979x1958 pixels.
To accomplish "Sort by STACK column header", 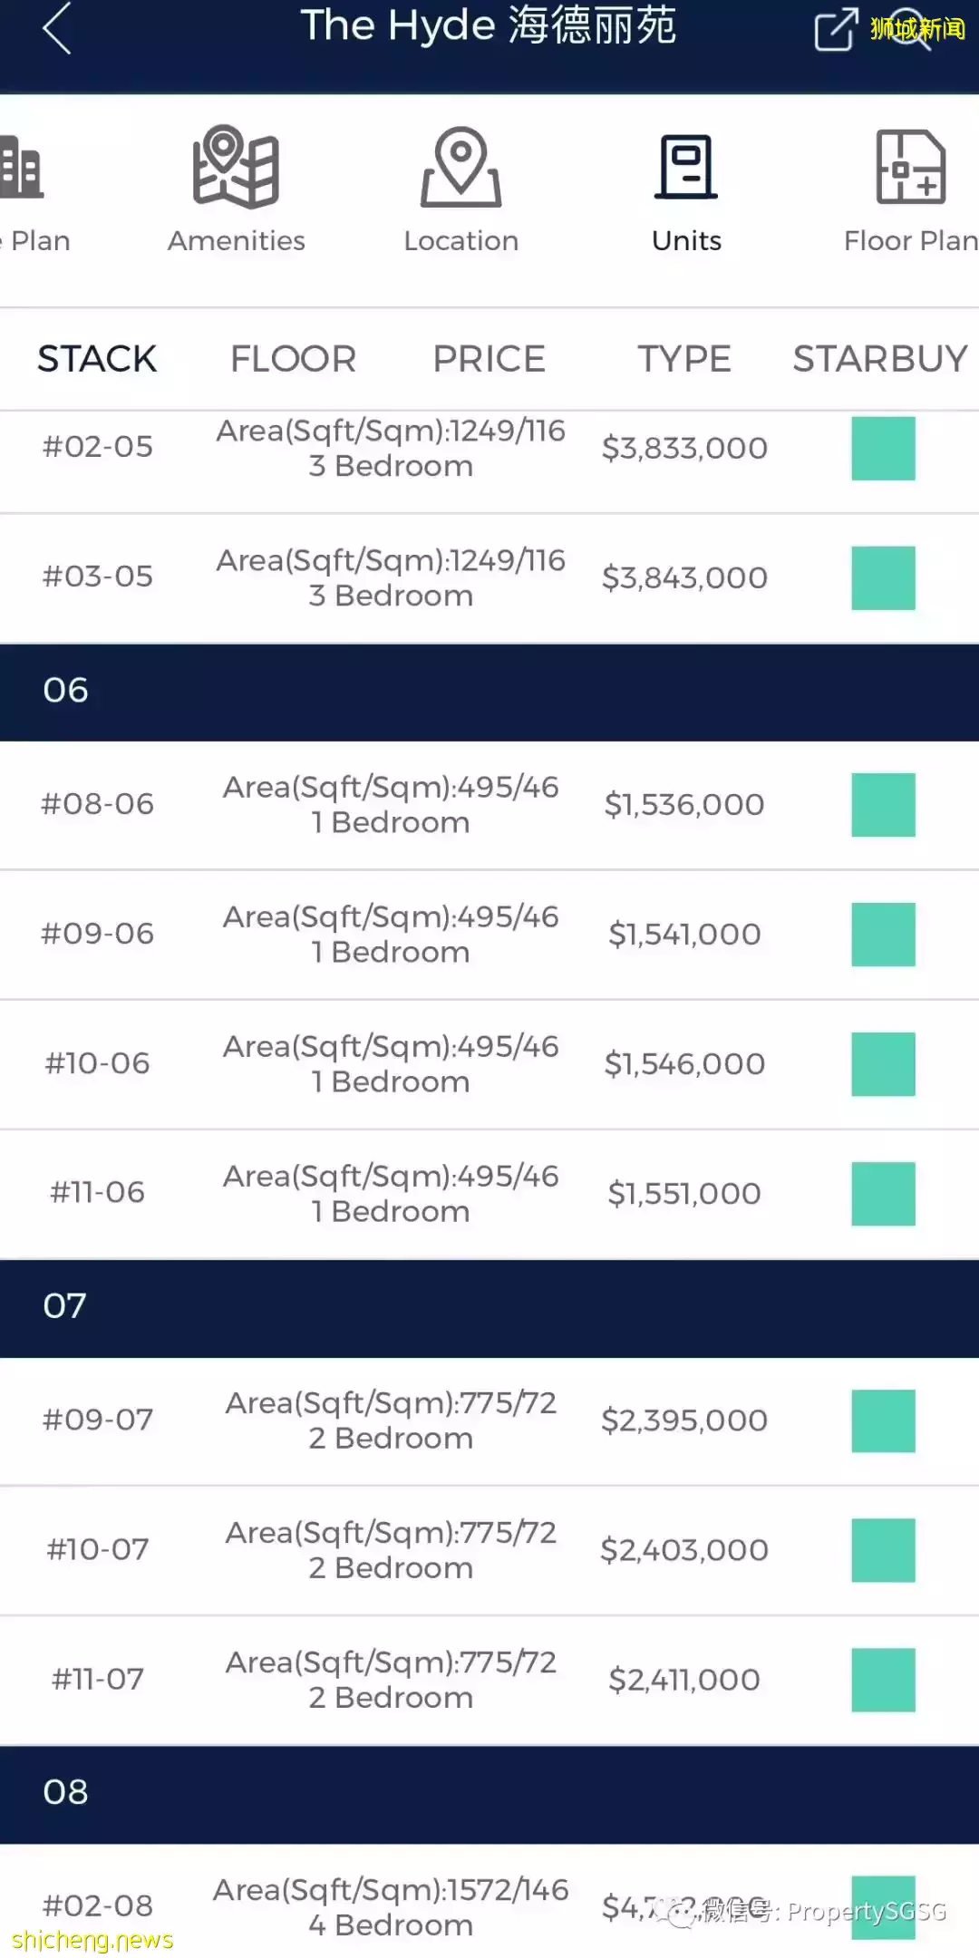I will pyautogui.click(x=97, y=359).
